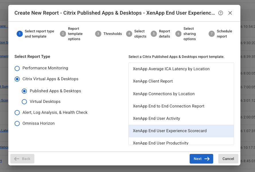Jump to step 4 Select objects
255x172 pixels.
(x=136, y=34)
